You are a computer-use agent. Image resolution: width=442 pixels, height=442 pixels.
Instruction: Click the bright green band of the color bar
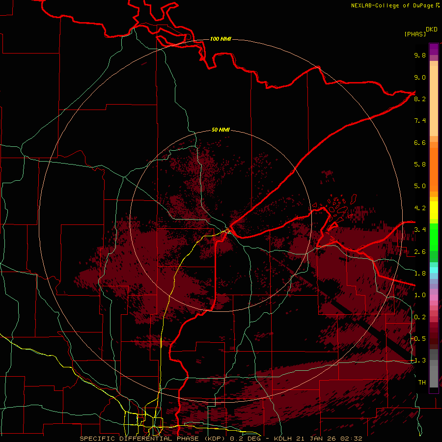point(434,237)
